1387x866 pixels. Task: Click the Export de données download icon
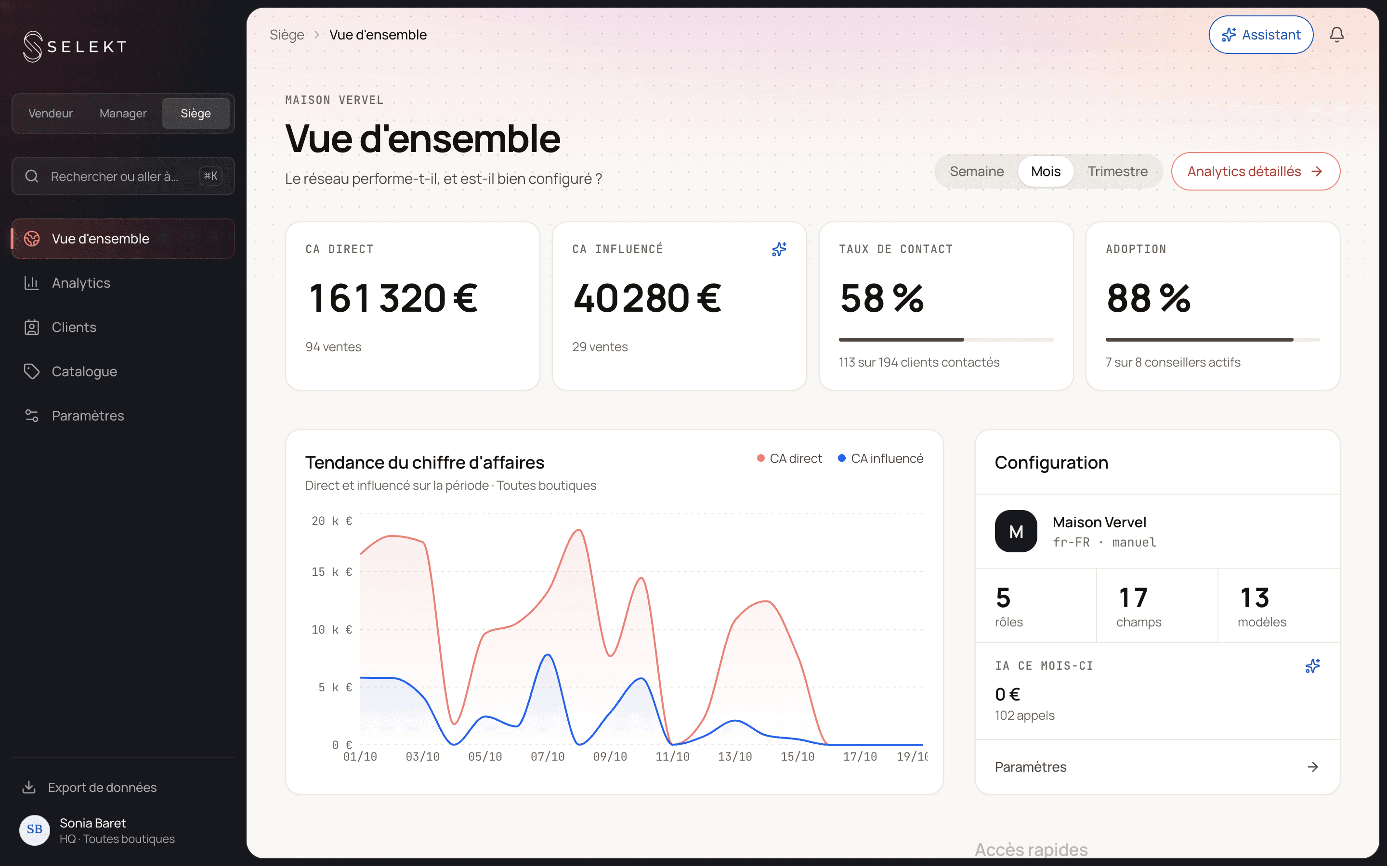point(29,787)
